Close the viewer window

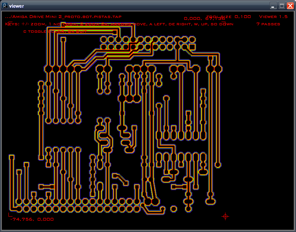[290, 6]
